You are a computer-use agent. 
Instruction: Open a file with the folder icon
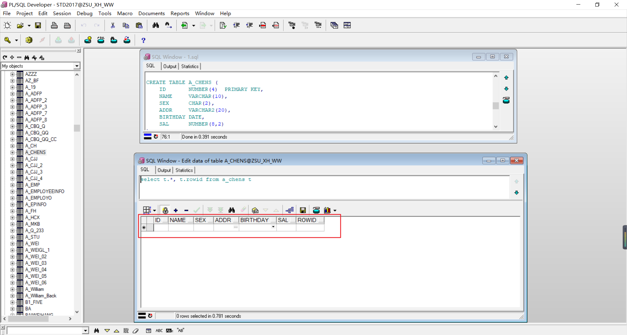click(21, 25)
